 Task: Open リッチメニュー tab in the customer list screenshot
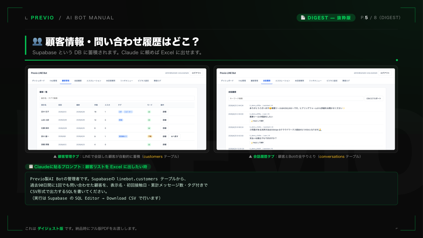coord(127,81)
